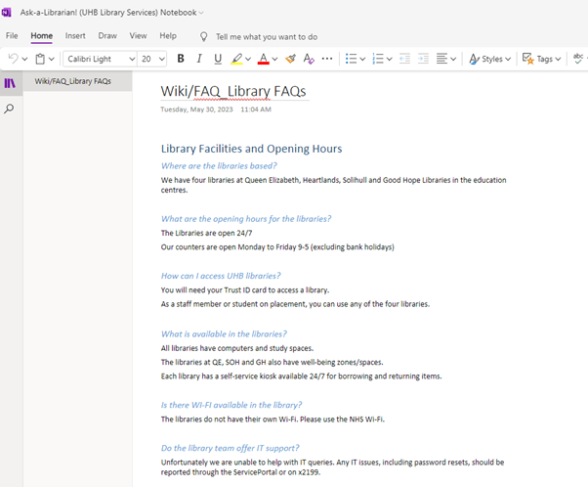Click the Paste clipboard icon

pos(40,59)
